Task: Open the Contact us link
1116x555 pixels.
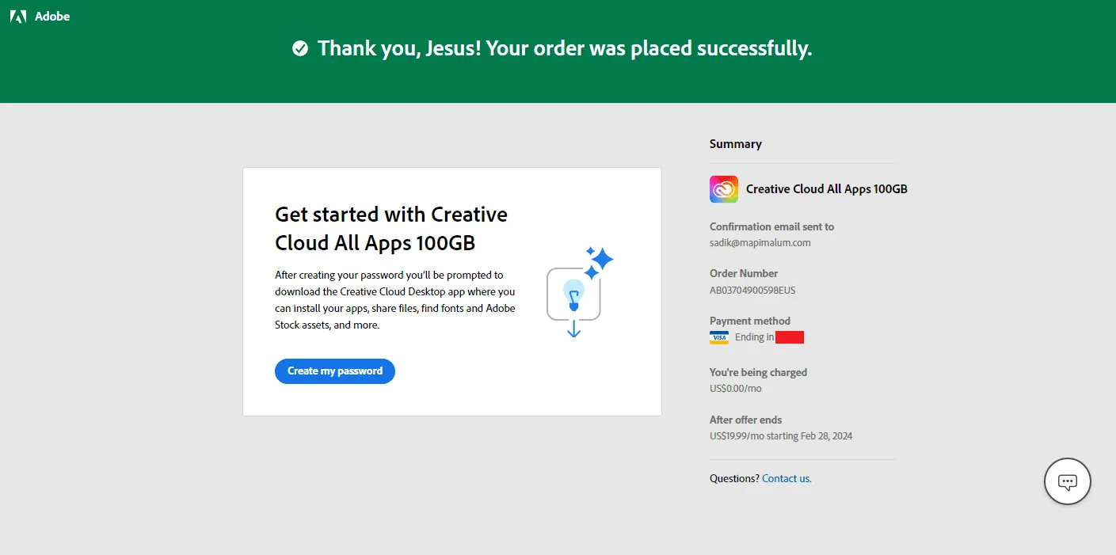Action: [x=787, y=478]
